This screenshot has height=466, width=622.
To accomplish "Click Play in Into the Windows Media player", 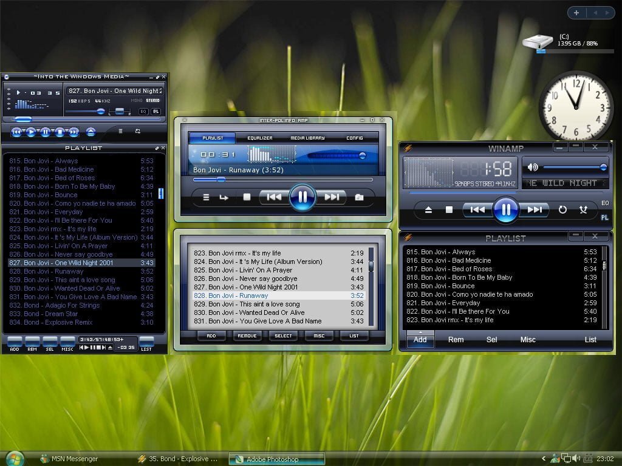I will [x=31, y=132].
